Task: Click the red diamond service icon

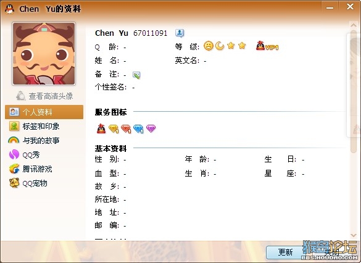Action: 126,129
